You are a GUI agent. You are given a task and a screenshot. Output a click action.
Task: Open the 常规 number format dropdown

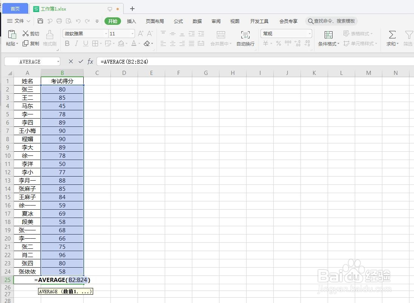[x=311, y=33]
